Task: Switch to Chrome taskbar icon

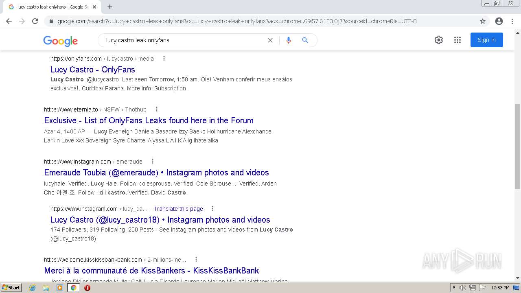Action: tap(73, 288)
